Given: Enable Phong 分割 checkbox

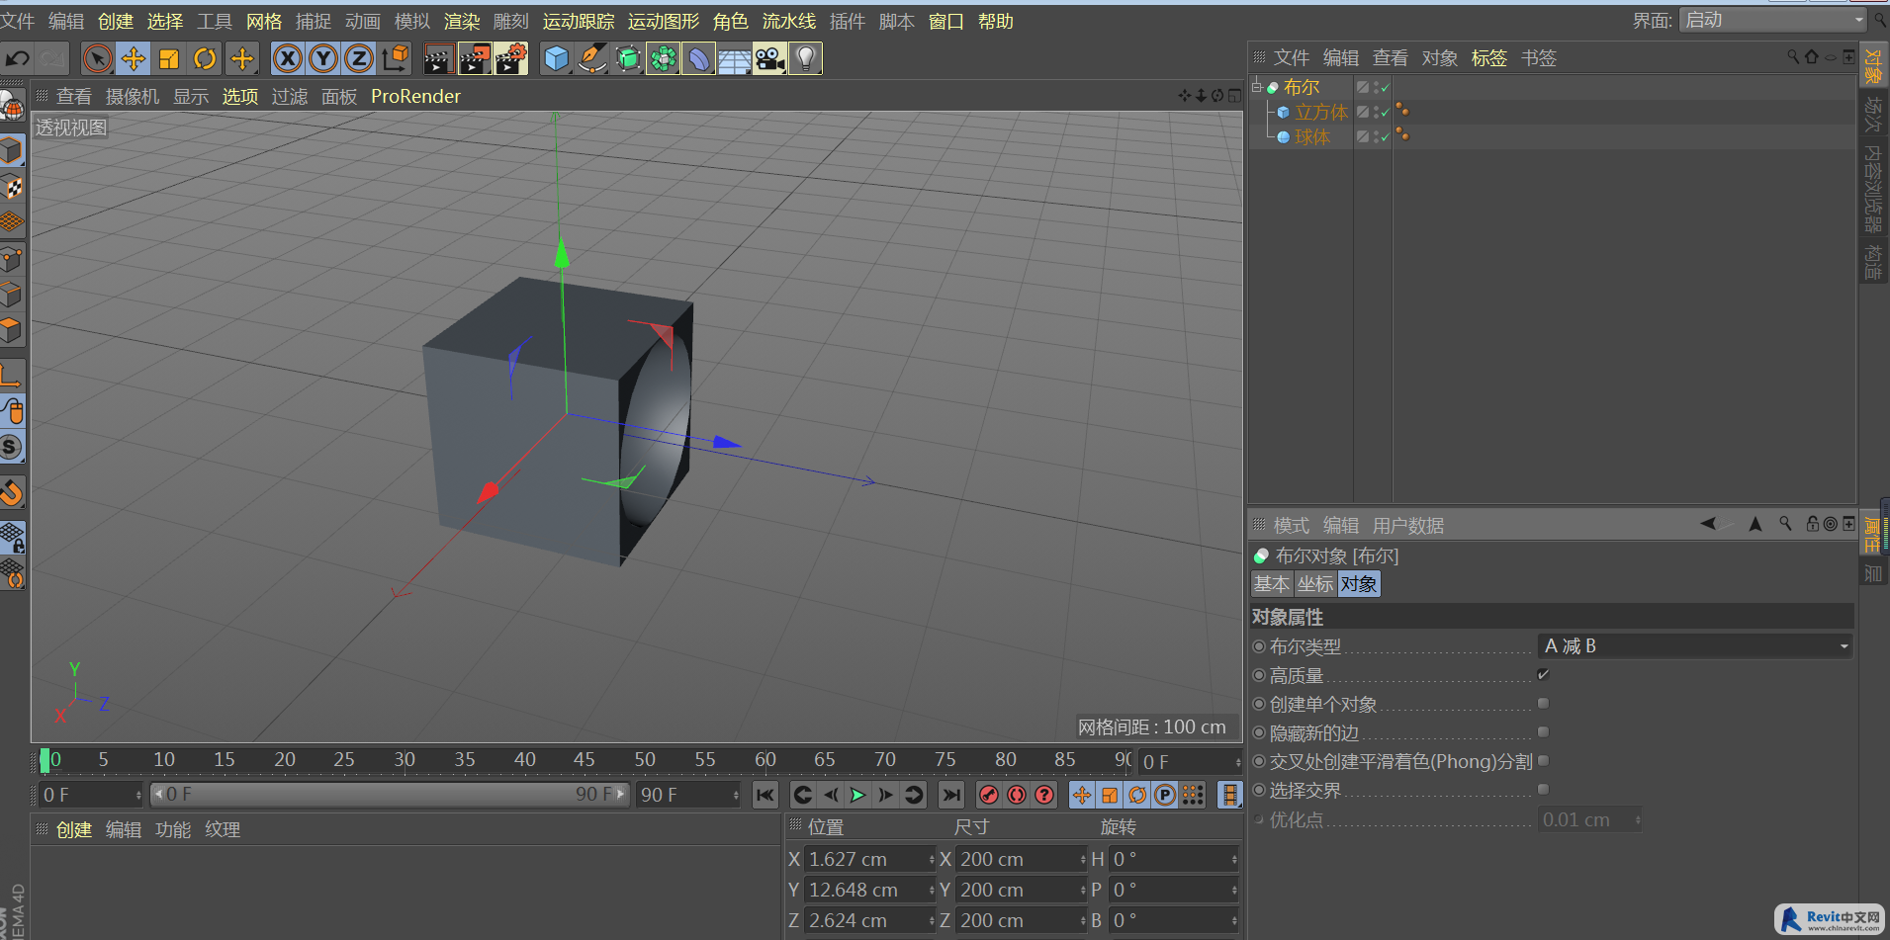Looking at the screenshot, I should [1543, 760].
